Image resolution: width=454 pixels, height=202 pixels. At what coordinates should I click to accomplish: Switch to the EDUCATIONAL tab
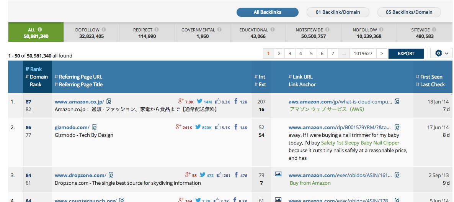pyautogui.click(x=258, y=32)
